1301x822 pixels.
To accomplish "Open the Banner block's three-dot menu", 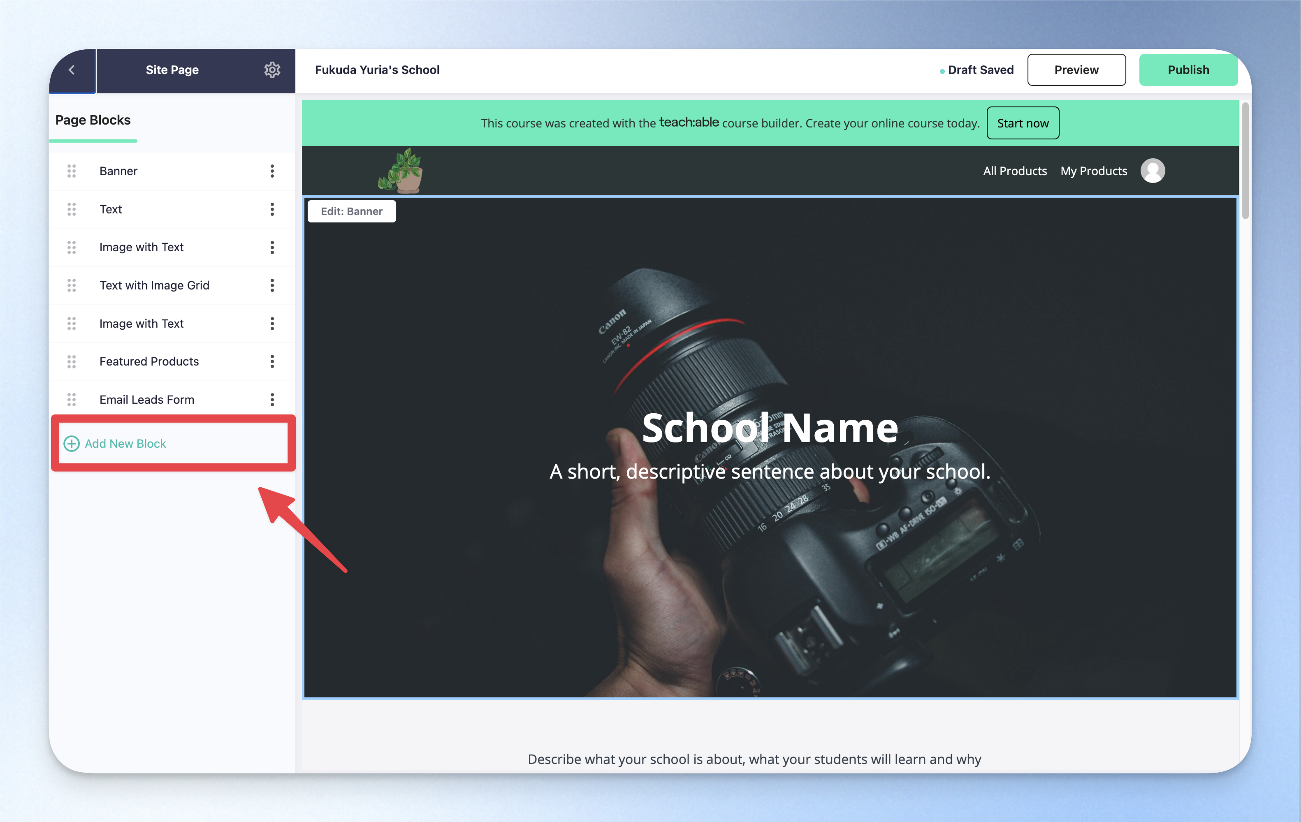I will (x=272, y=171).
